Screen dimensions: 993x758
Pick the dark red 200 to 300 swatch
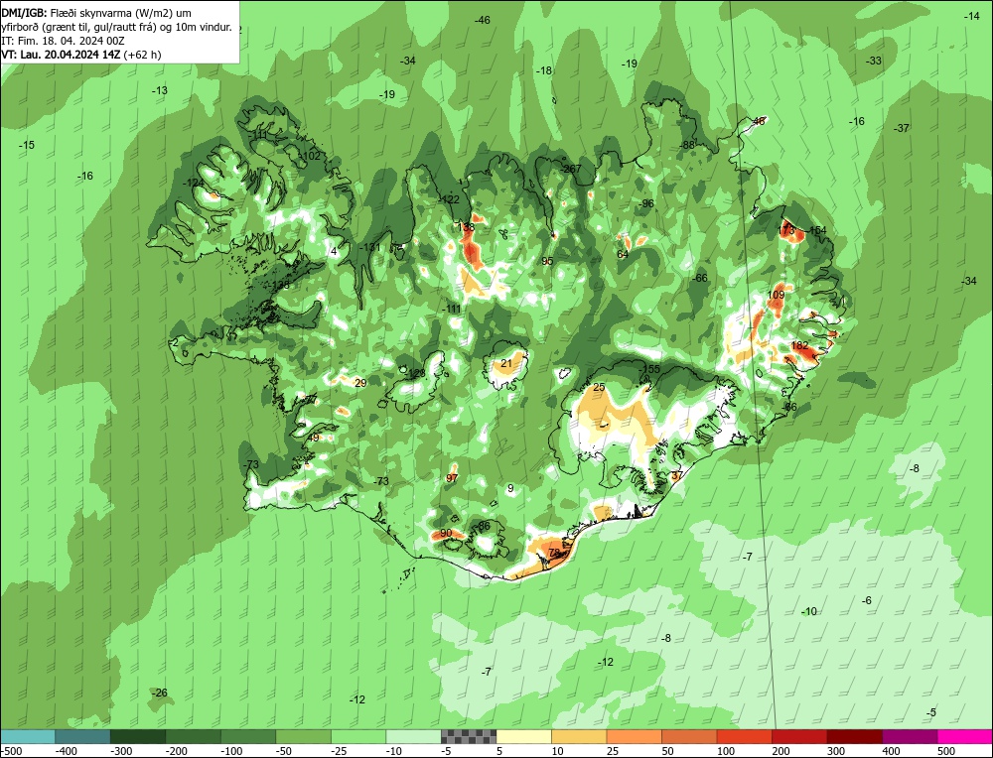point(799,736)
